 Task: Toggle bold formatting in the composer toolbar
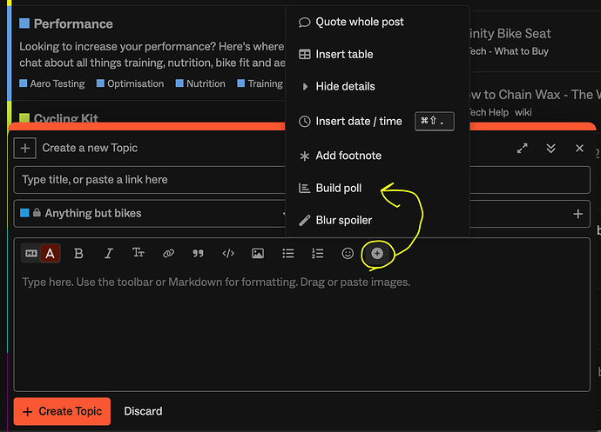[78, 253]
